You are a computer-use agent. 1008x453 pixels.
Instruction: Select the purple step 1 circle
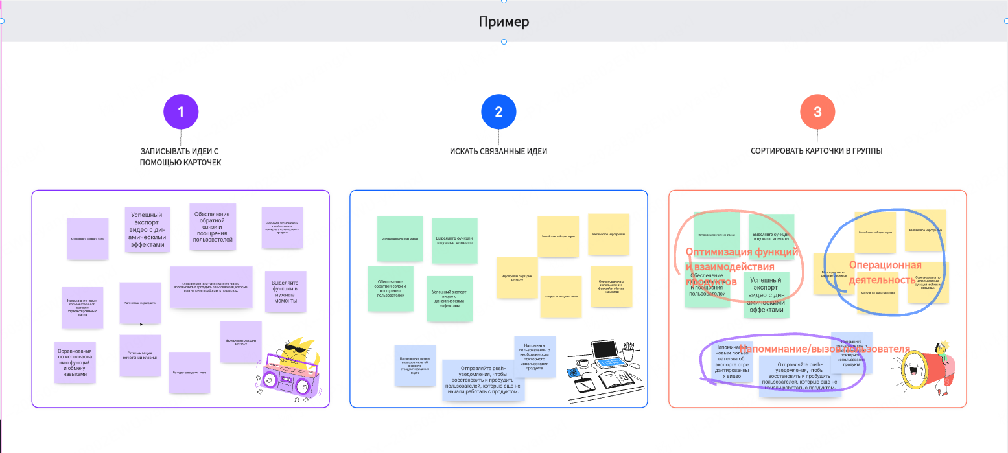point(181,112)
